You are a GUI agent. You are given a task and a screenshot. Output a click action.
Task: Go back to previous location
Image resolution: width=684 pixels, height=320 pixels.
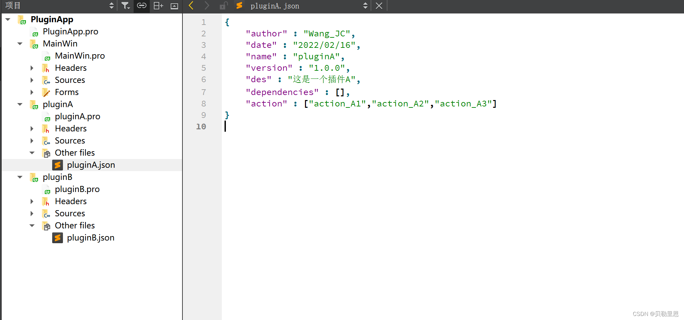191,6
